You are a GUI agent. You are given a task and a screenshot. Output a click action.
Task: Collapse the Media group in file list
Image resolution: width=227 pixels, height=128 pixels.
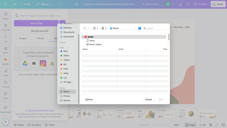point(83,37)
